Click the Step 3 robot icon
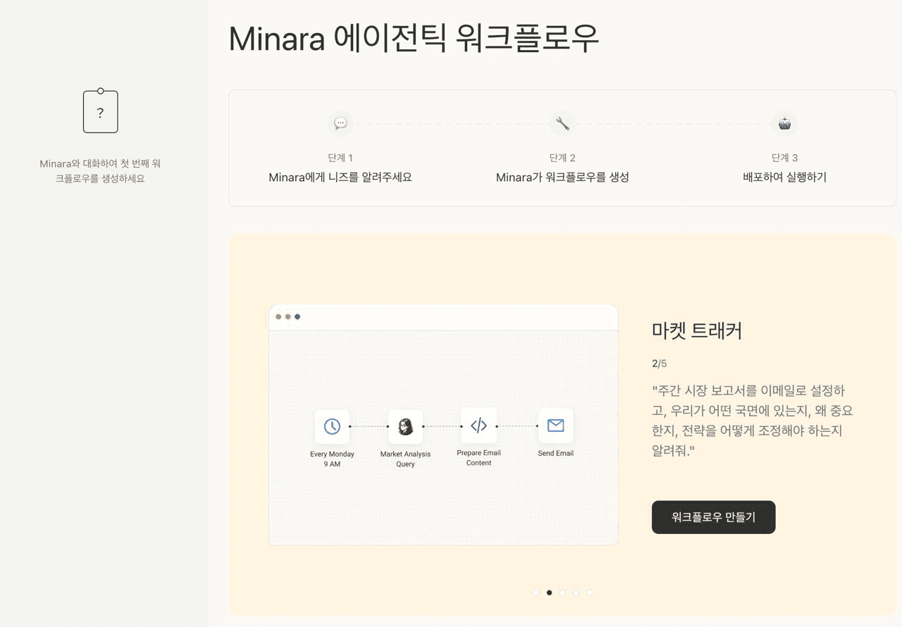 pyautogui.click(x=784, y=124)
